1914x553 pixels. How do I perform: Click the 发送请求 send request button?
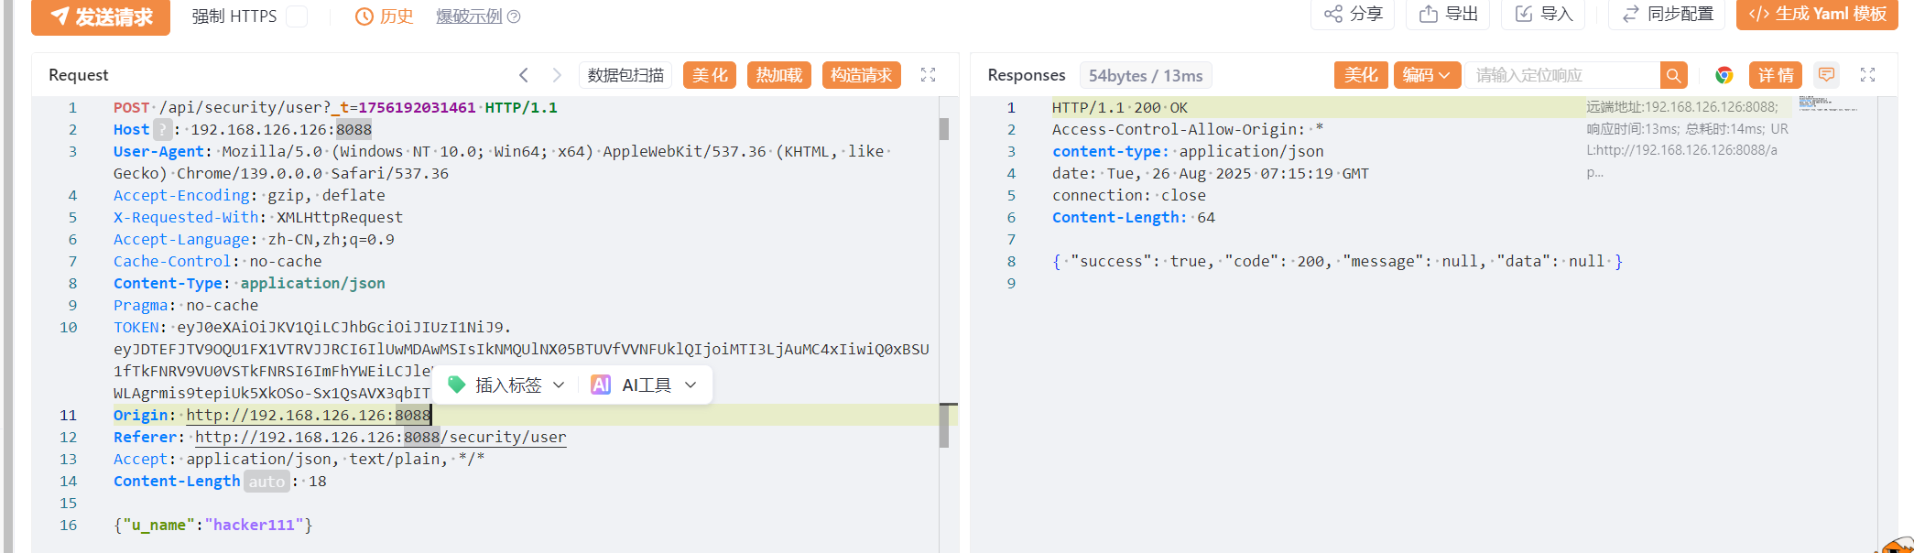pos(101,16)
